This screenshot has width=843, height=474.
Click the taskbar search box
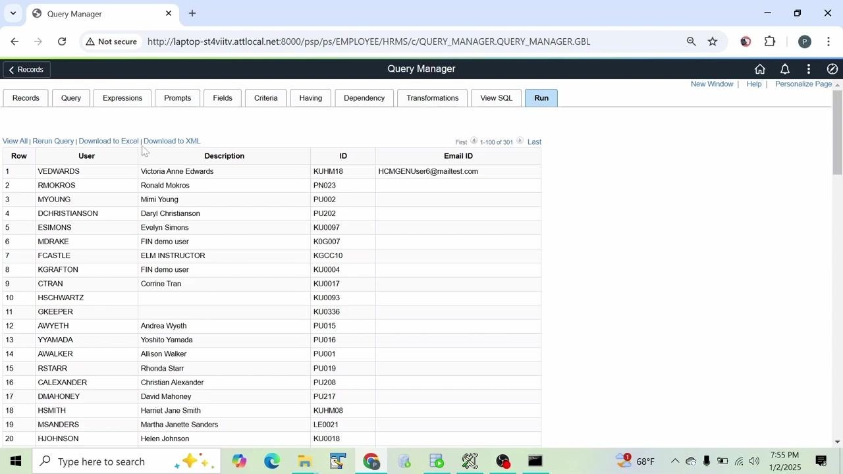tap(127, 461)
